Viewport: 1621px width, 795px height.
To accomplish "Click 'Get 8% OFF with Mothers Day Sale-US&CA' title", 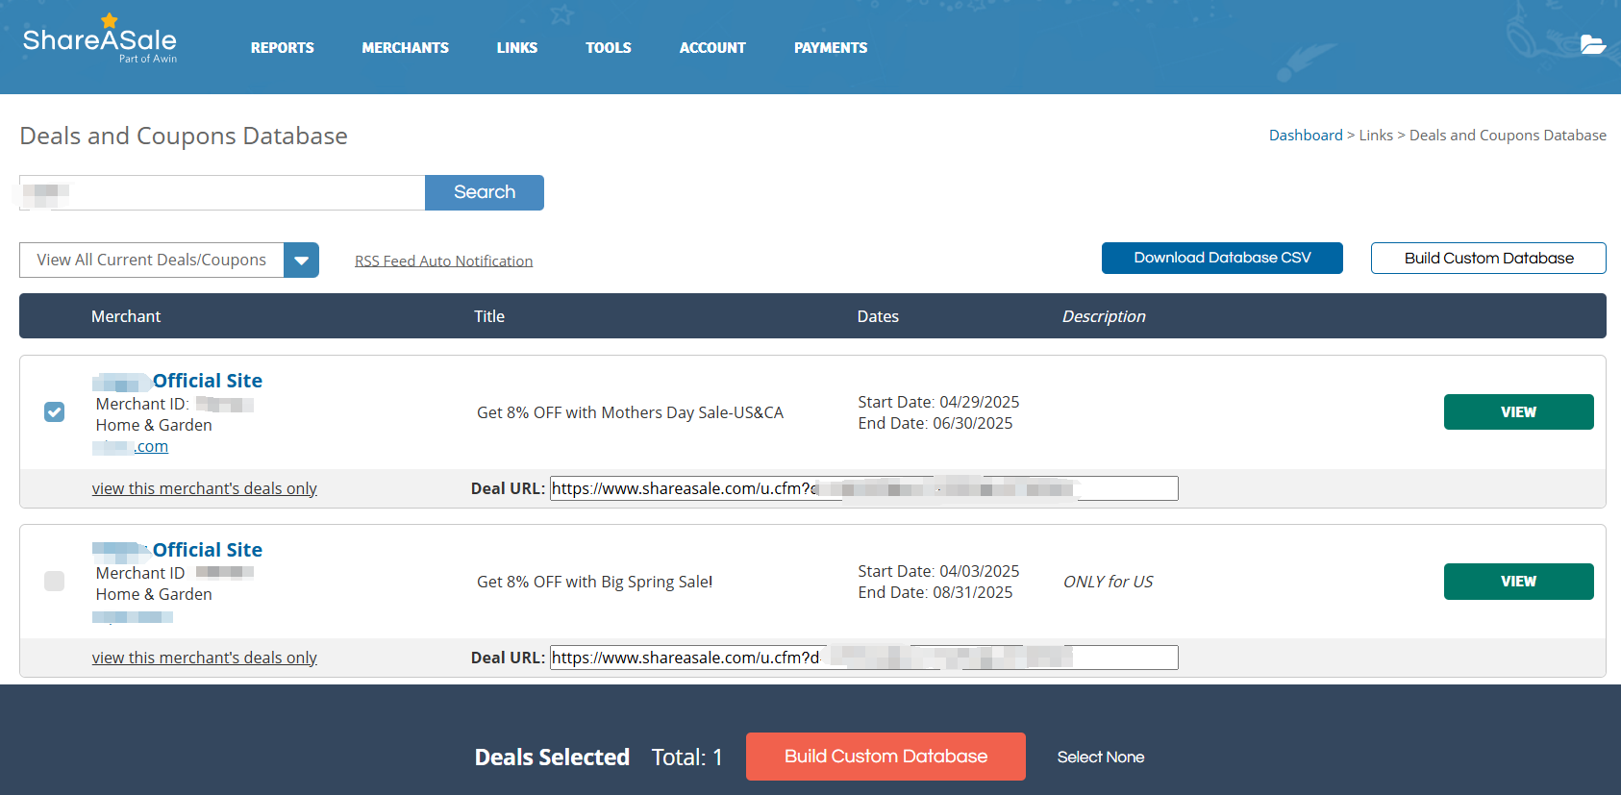I will (x=630, y=412).
